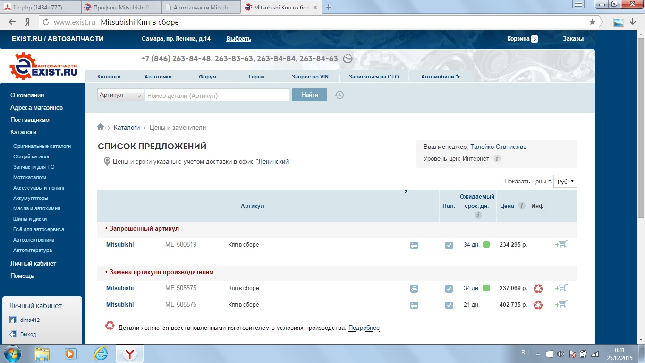Click Выбрать to choose office location
The image size is (645, 363).
tap(238, 39)
